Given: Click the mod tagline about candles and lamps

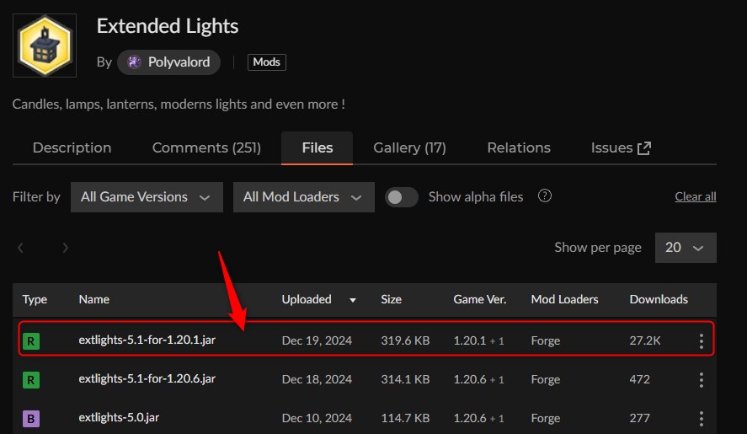Looking at the screenshot, I should [x=179, y=104].
